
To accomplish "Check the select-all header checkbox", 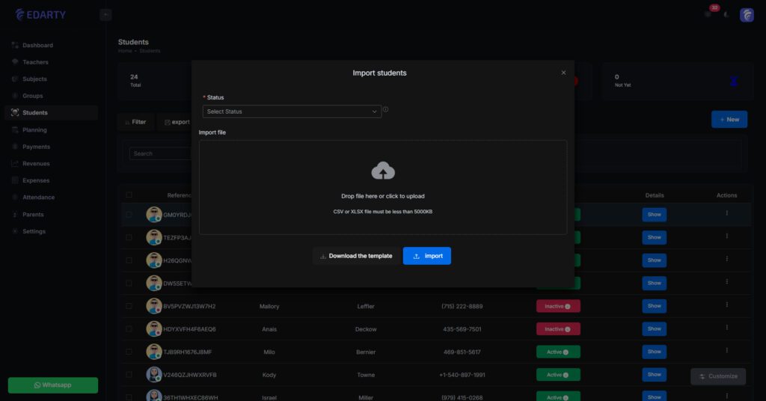I will point(129,195).
